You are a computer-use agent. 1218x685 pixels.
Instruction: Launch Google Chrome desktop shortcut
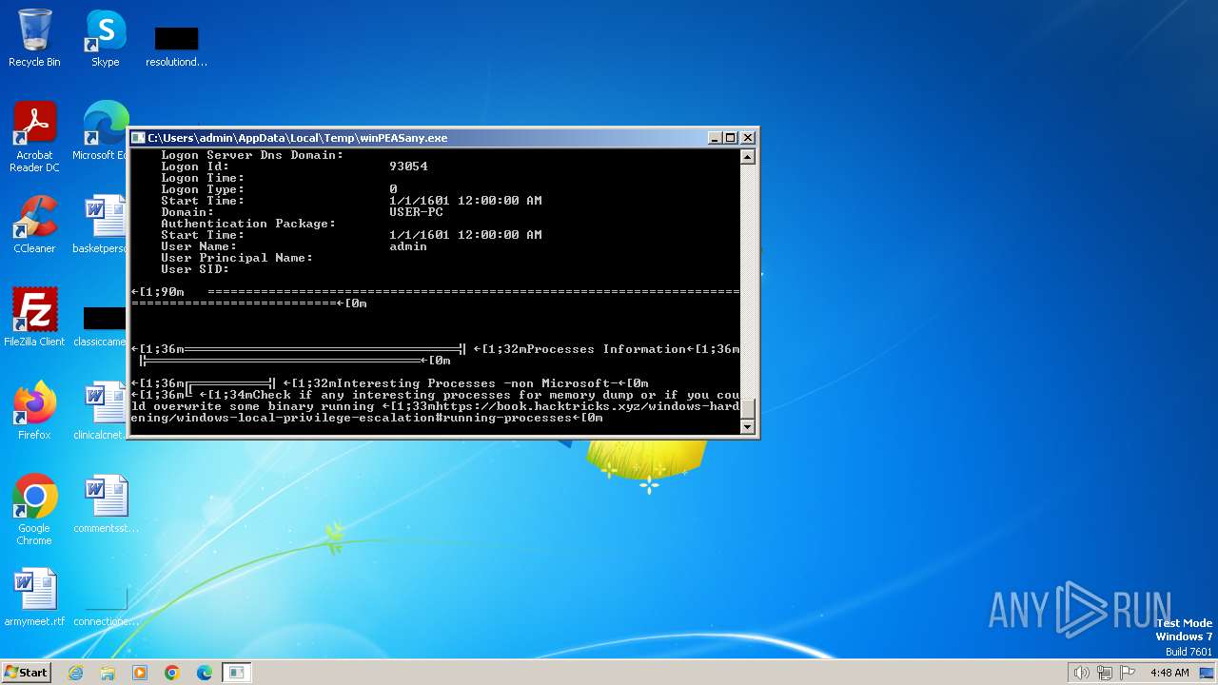[x=34, y=509]
